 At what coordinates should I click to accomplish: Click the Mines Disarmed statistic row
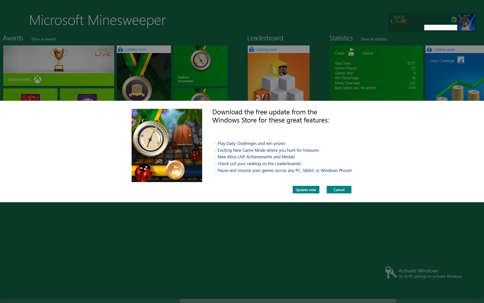pyautogui.click(x=375, y=83)
